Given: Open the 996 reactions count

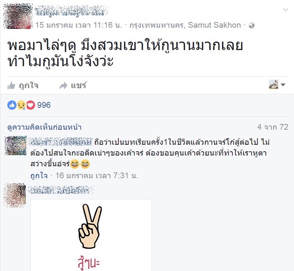Looking at the screenshot, I should [x=44, y=105].
